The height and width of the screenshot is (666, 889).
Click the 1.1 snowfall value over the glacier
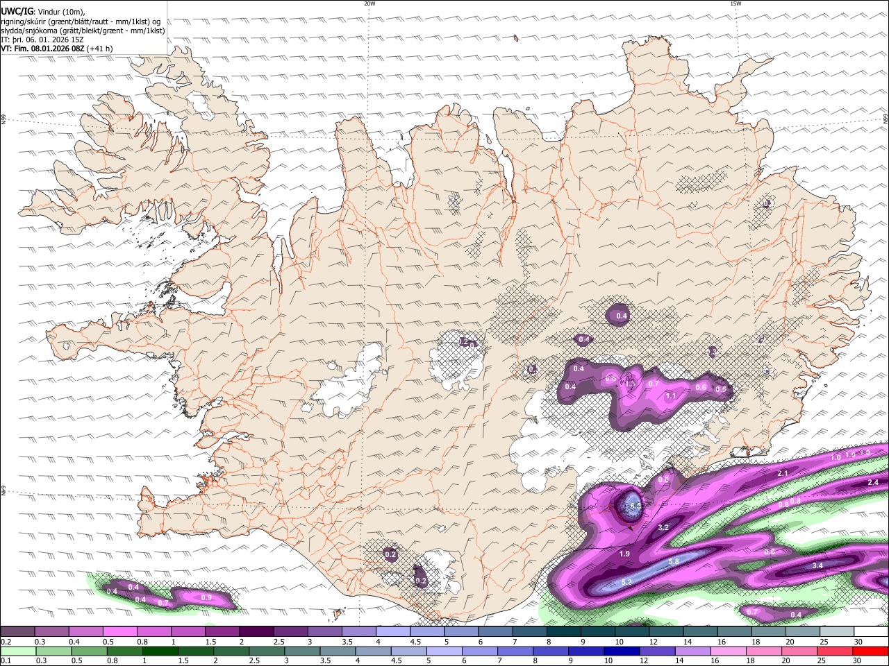click(x=671, y=395)
